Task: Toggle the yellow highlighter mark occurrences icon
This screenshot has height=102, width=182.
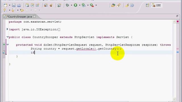Action: pos(127,5)
